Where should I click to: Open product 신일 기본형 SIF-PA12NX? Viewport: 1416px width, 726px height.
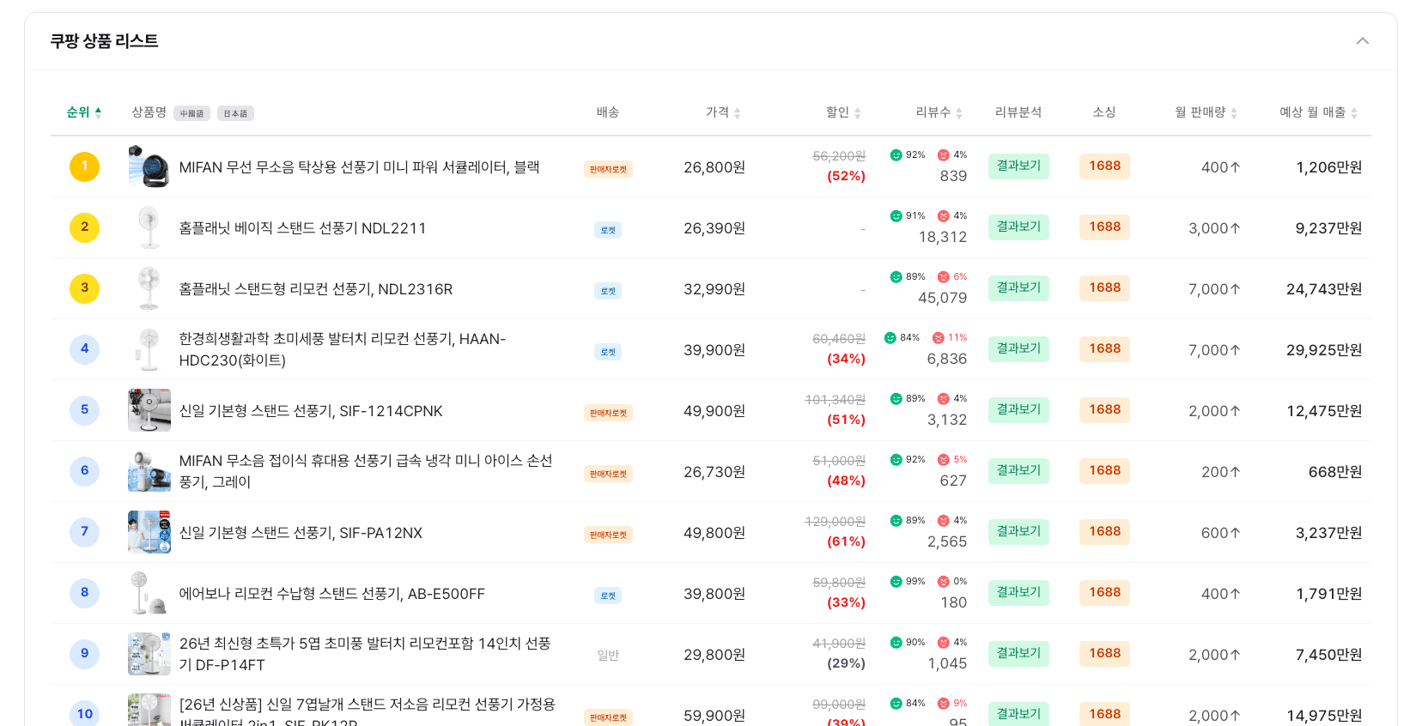click(301, 533)
